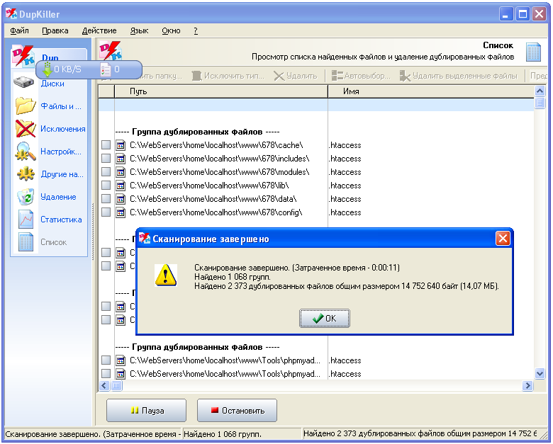Click the Удалить toolbar item

click(296, 76)
